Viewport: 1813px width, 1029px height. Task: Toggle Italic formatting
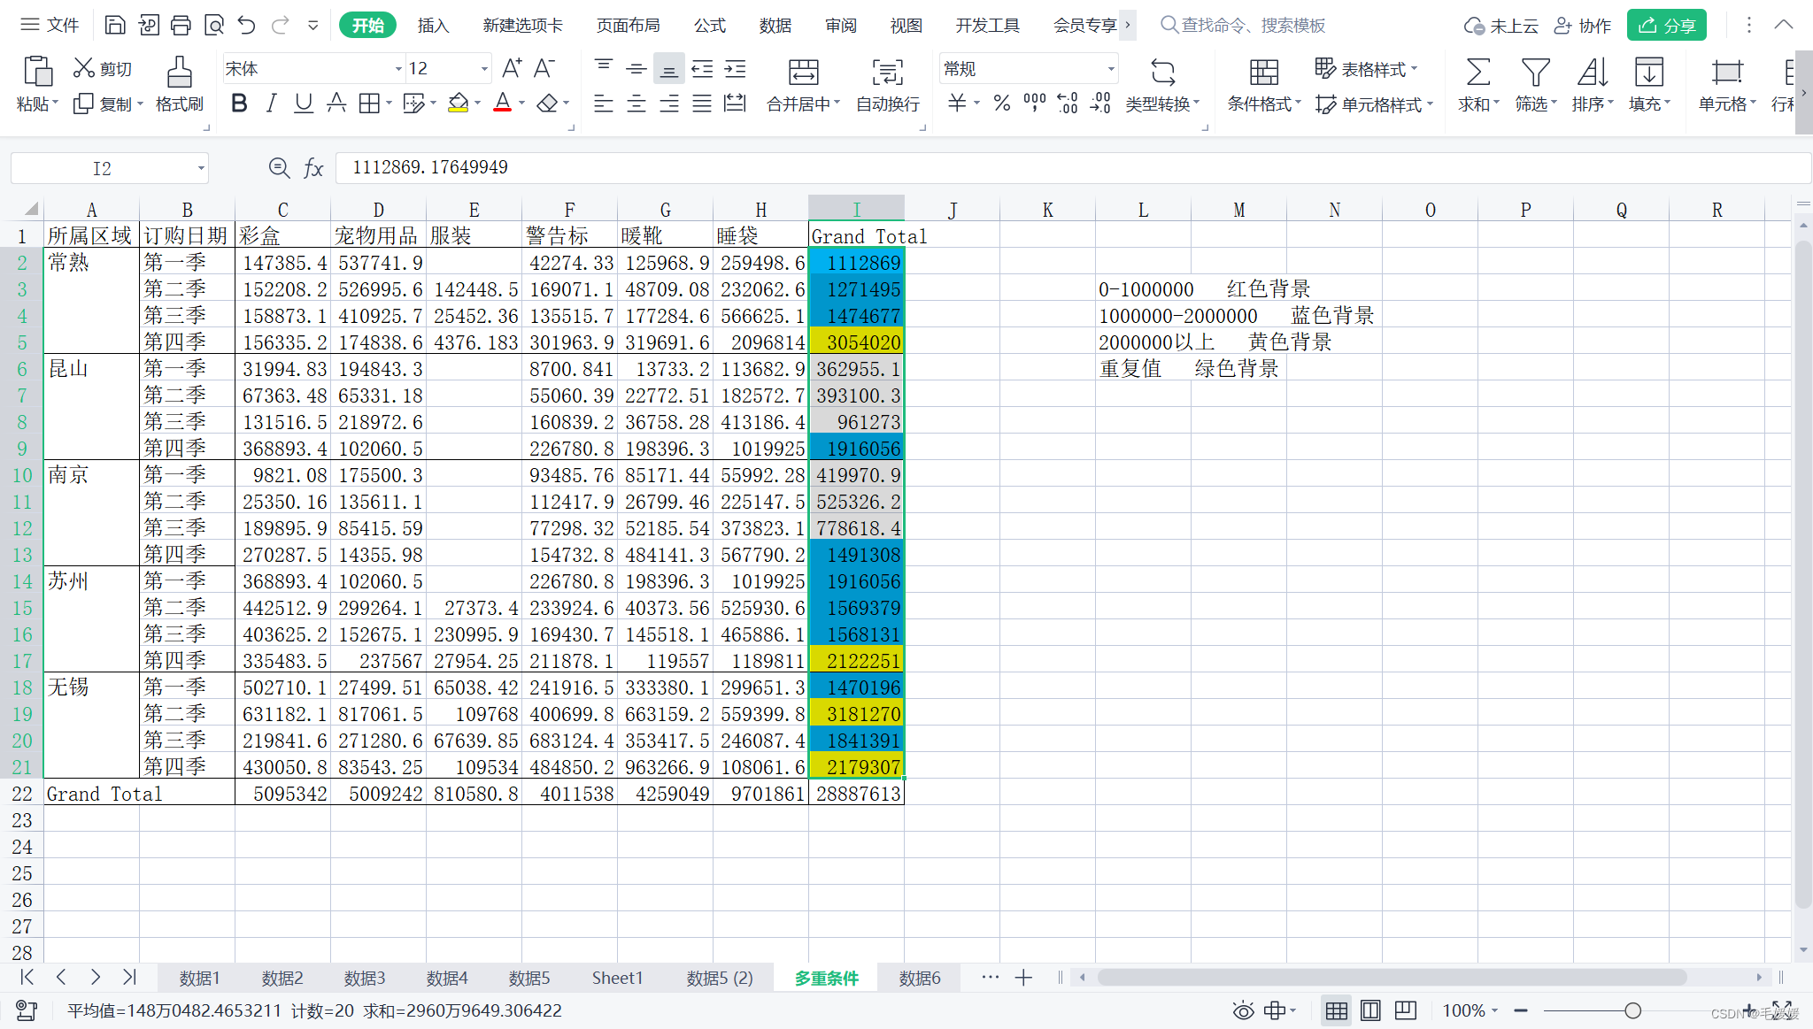coord(272,104)
